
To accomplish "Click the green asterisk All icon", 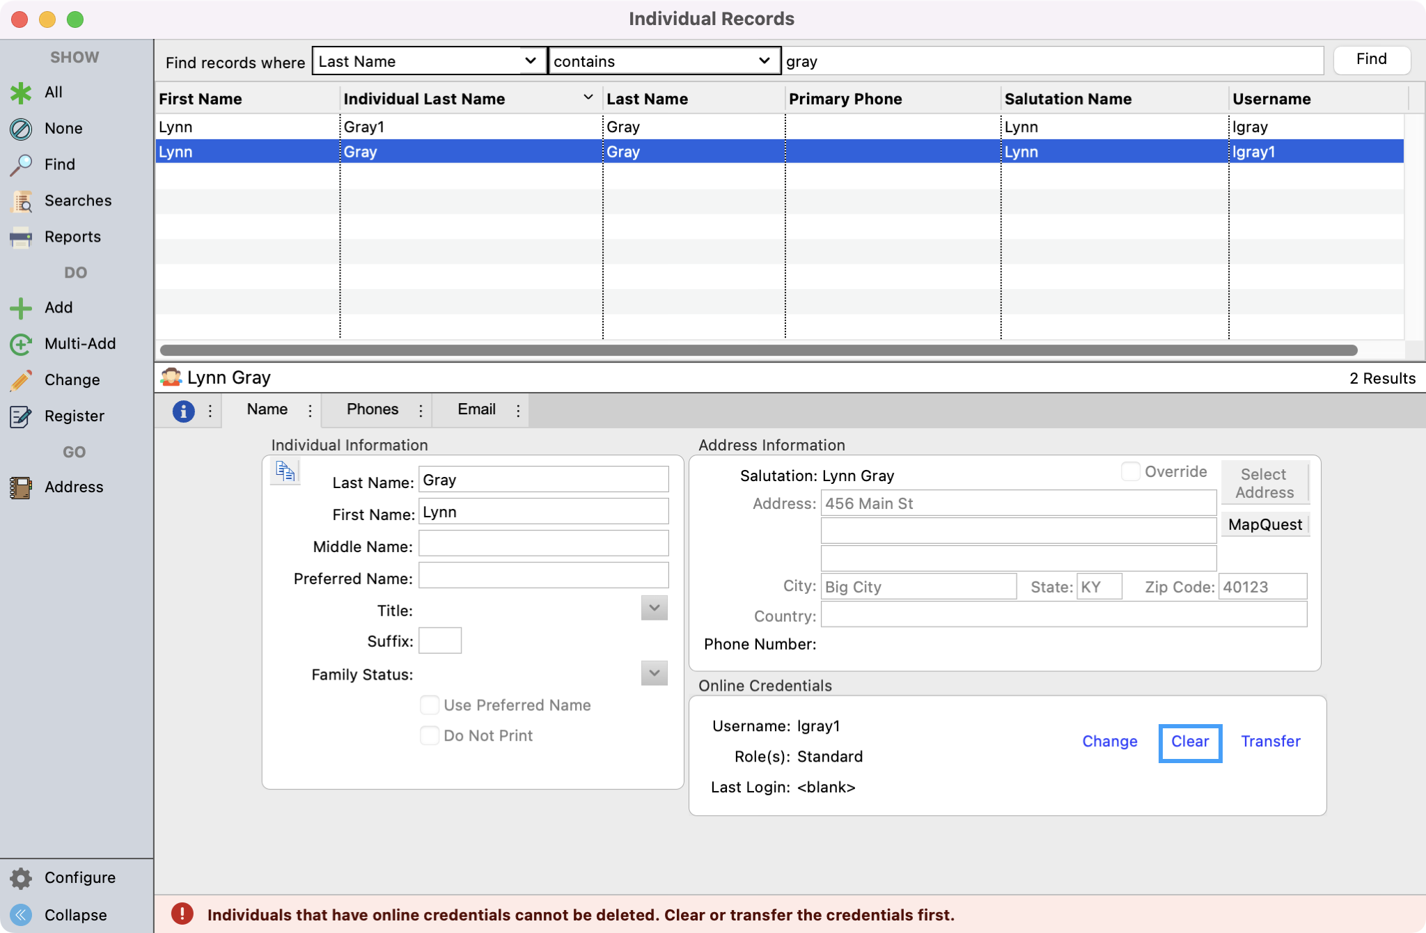I will (21, 93).
